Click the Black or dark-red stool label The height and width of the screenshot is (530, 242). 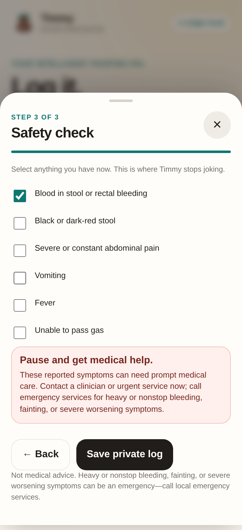pyautogui.click(x=75, y=221)
